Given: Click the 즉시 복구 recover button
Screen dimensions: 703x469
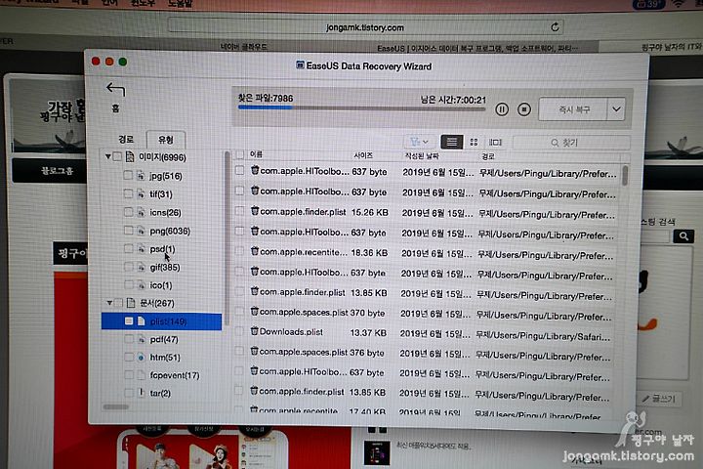Looking at the screenshot, I should [x=573, y=109].
